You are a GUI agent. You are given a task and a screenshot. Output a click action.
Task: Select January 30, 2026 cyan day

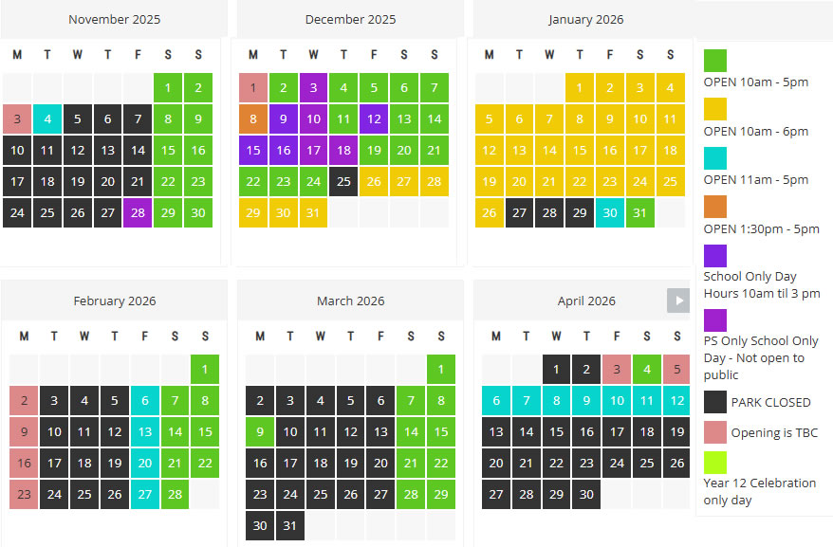610,212
